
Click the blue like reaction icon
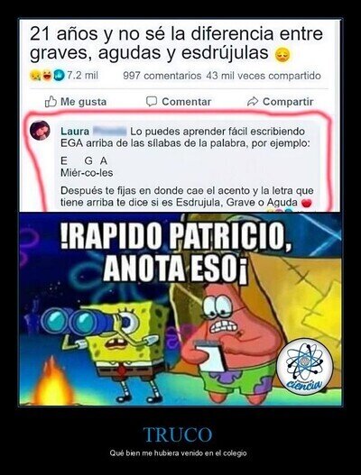click(x=59, y=75)
